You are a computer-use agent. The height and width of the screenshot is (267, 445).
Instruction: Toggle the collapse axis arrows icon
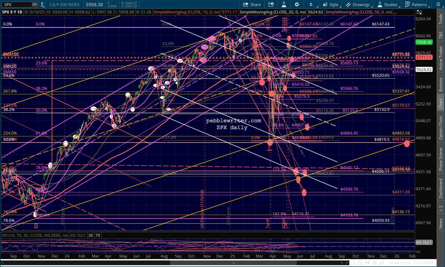419,12
